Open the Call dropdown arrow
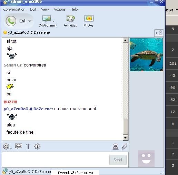 coord(30,21)
